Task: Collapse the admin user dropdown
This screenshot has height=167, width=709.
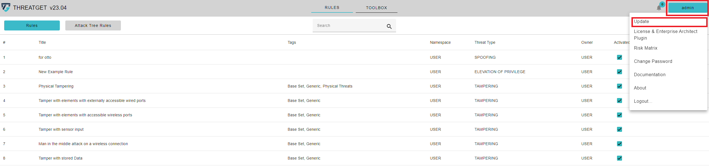Action: 687,8
